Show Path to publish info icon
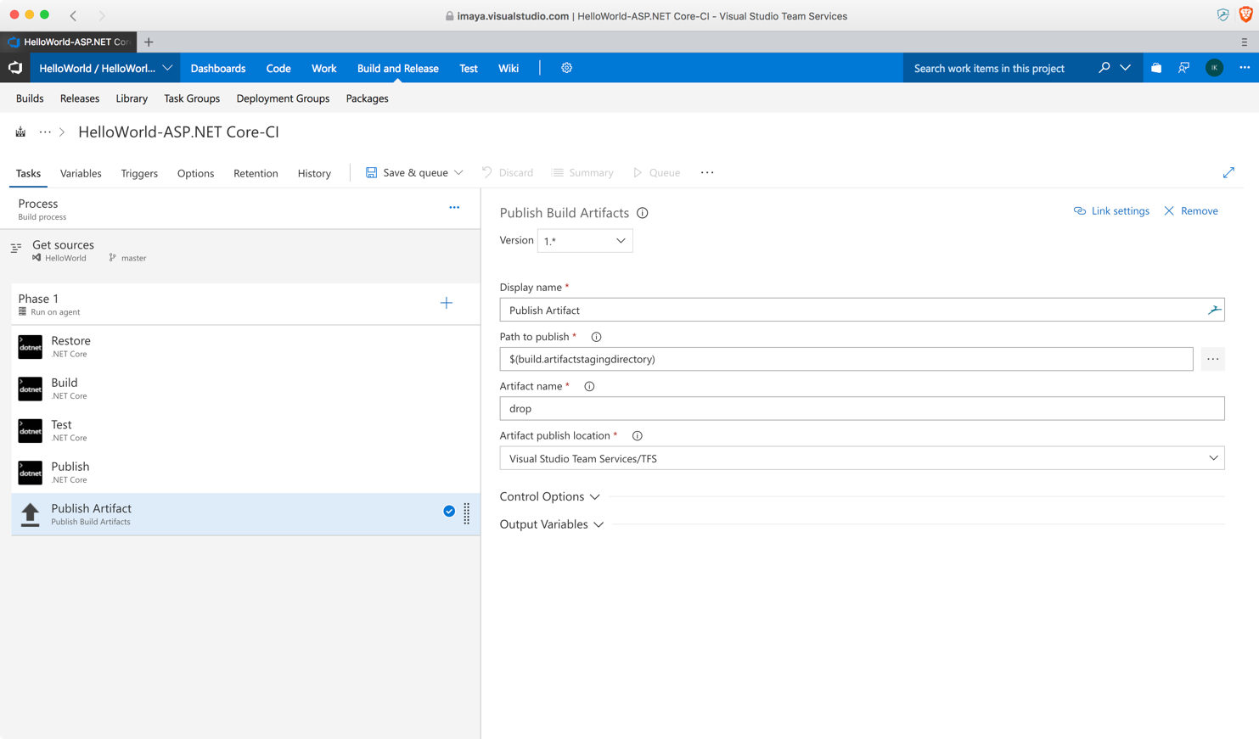The image size is (1259, 739). pos(596,337)
